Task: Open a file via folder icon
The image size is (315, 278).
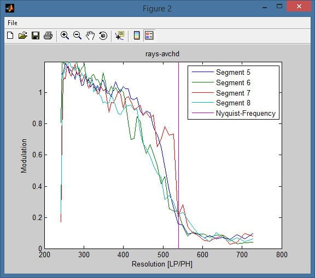Action: pos(23,36)
